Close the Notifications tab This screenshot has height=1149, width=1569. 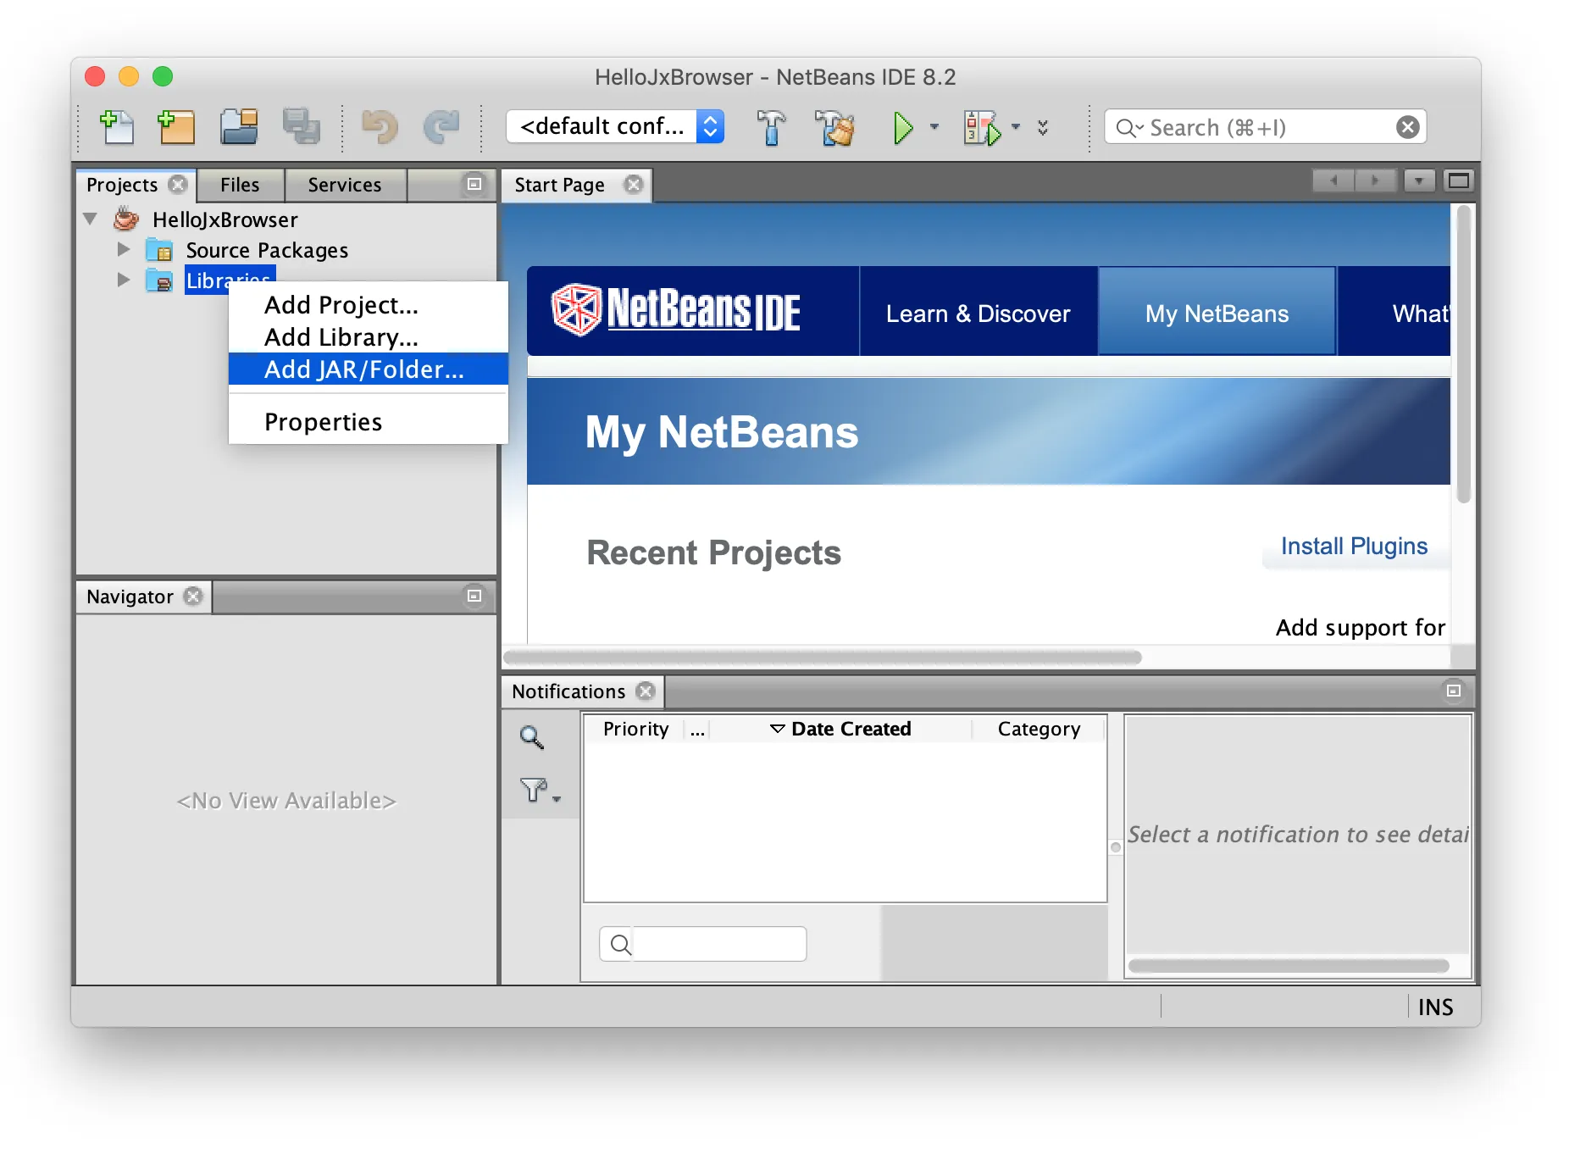(x=646, y=691)
